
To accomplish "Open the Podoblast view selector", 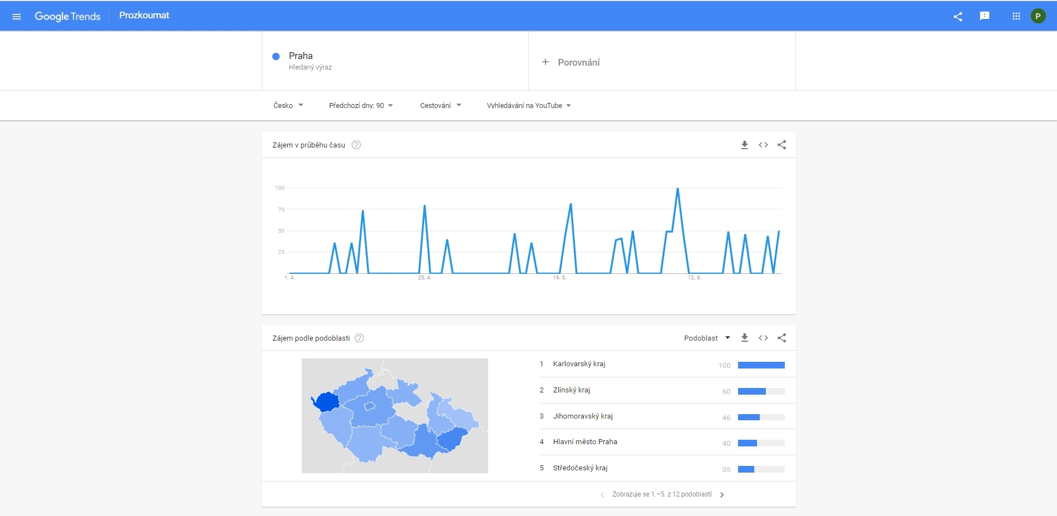I will click(707, 338).
